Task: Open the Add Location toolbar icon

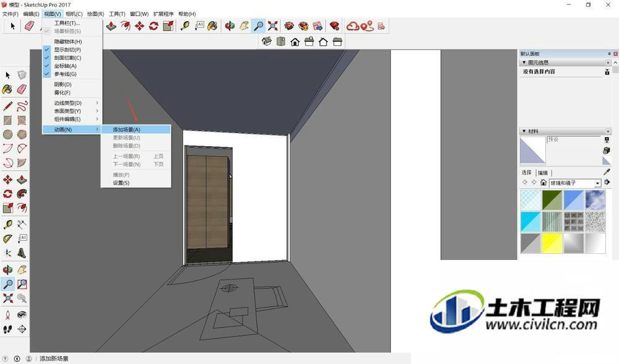Action: point(366,26)
